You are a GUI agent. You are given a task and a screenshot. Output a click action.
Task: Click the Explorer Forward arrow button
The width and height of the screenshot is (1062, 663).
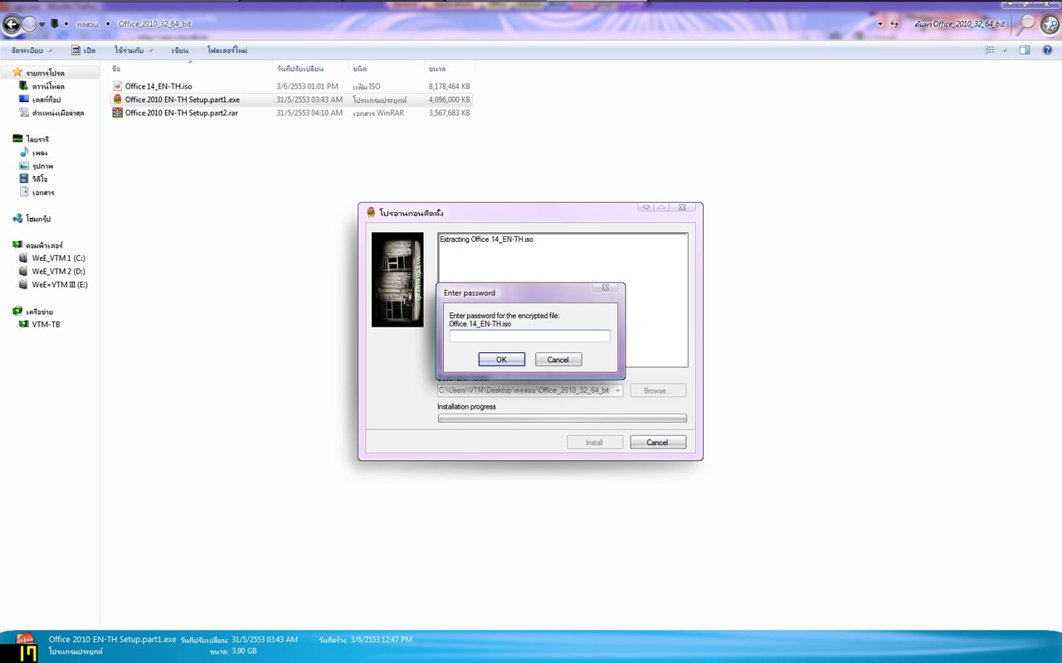(30, 24)
